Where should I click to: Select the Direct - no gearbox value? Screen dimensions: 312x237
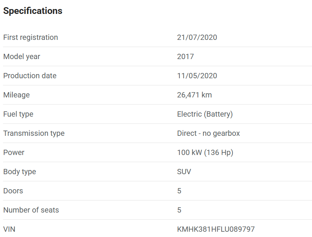click(208, 133)
